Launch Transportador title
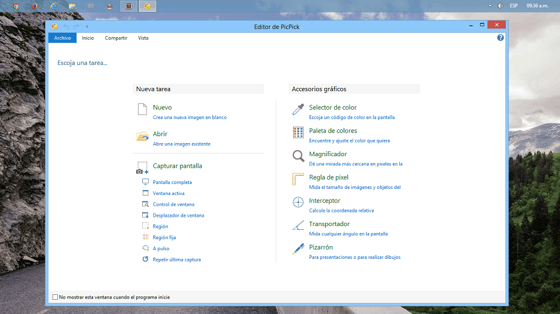Image resolution: width=560 pixels, height=314 pixels. (329, 224)
